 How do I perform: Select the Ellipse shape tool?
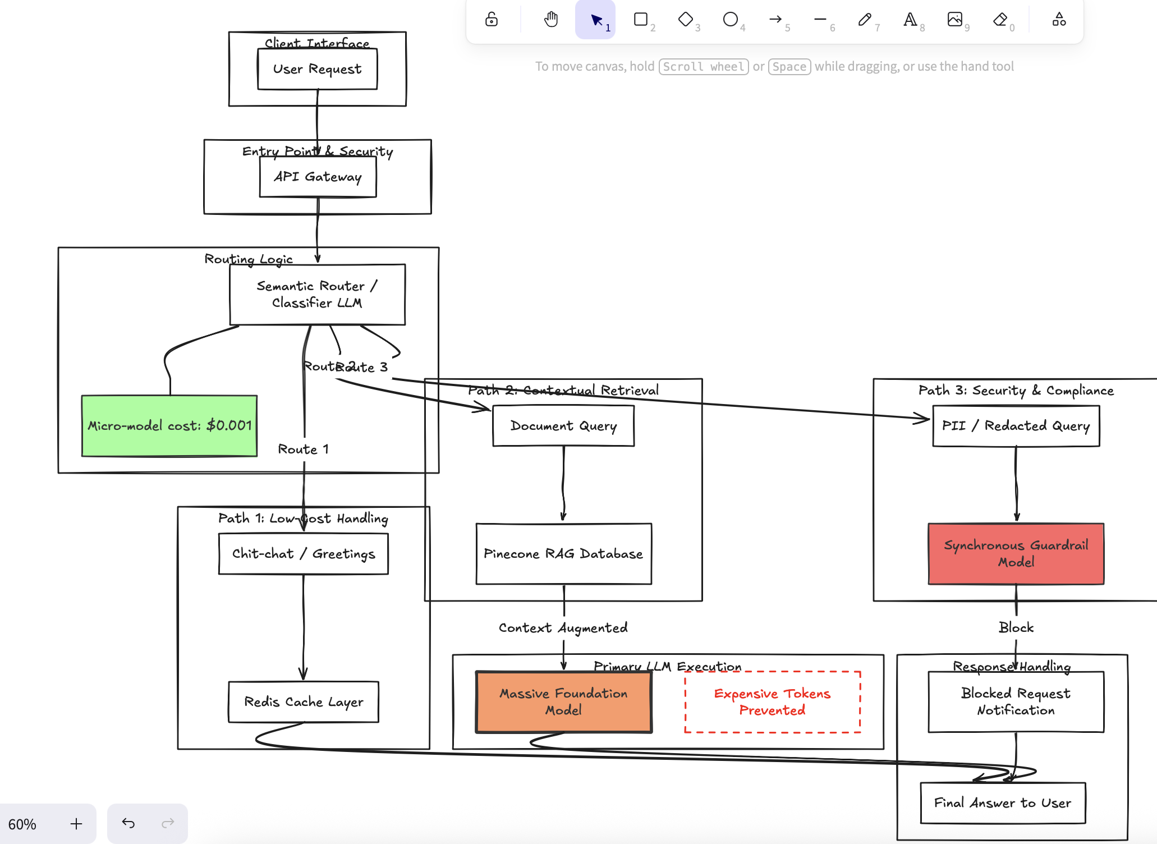click(730, 20)
